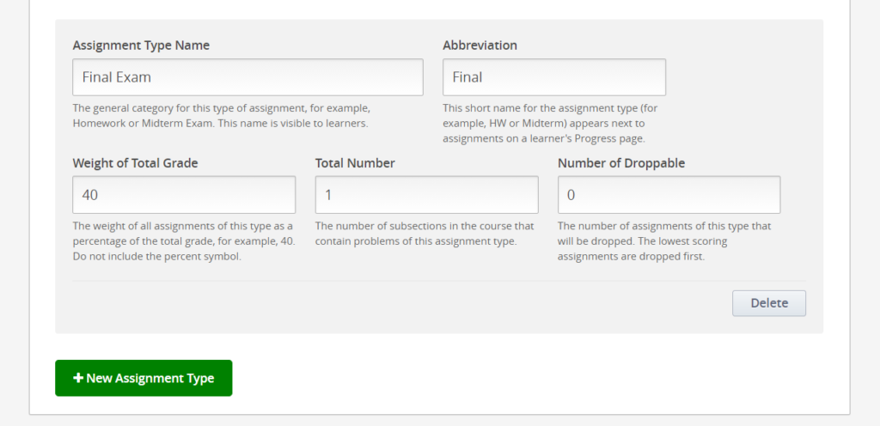Click the Number of Droppable field
This screenshot has width=880, height=426.
[669, 195]
